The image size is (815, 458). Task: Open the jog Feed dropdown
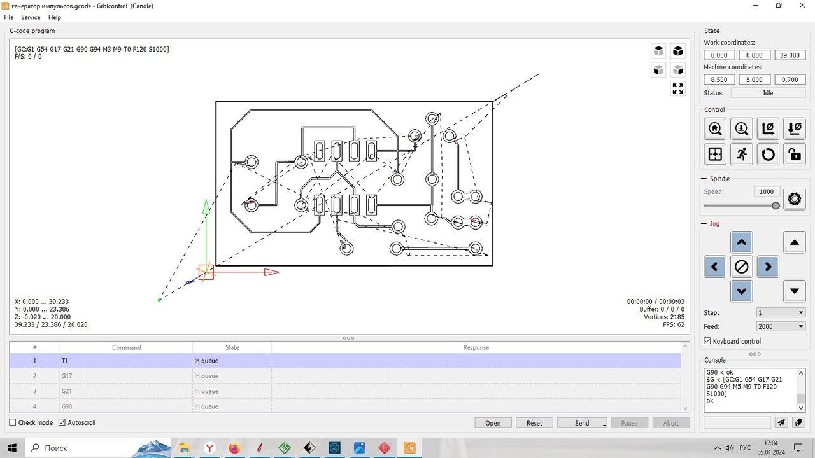click(x=780, y=326)
